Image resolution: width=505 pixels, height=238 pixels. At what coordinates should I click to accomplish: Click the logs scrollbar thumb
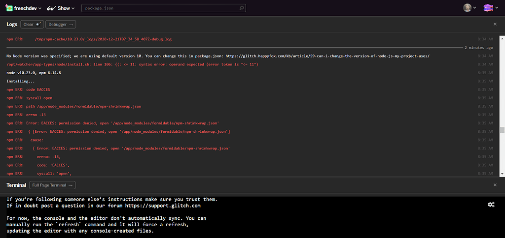[502, 130]
